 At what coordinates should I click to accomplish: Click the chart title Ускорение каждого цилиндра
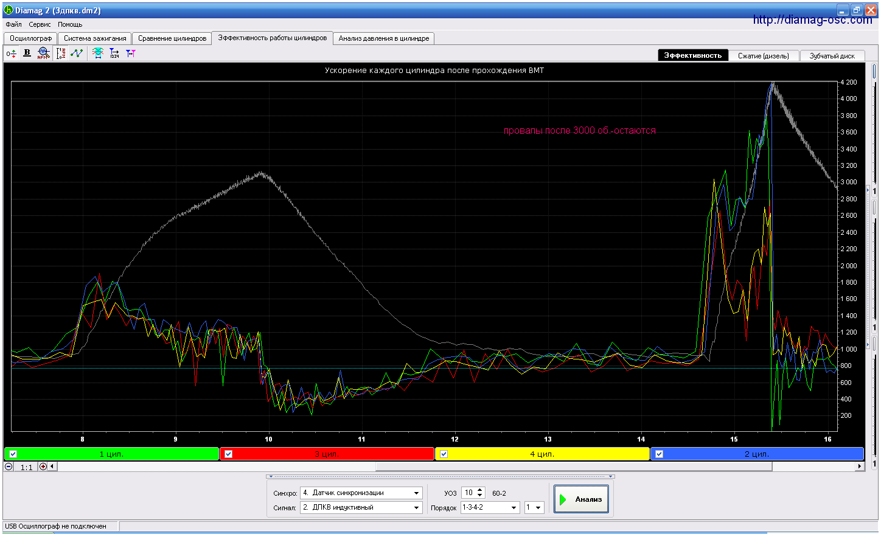click(x=434, y=71)
